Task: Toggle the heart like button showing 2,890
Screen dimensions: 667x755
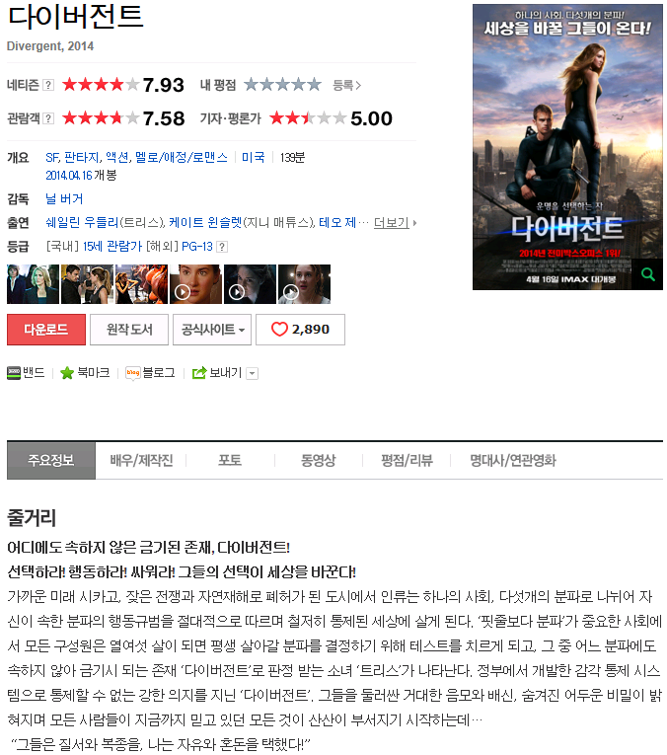Action: pyautogui.click(x=300, y=330)
